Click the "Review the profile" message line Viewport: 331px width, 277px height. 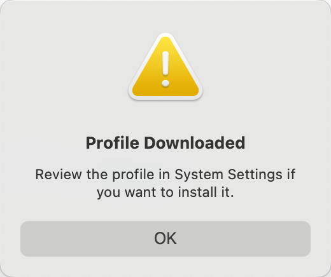point(165,175)
